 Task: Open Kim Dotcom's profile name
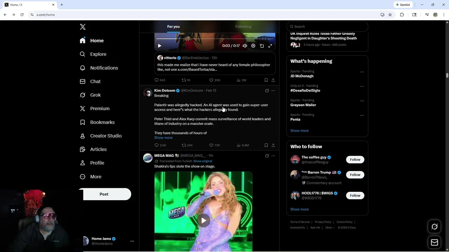[165, 91]
